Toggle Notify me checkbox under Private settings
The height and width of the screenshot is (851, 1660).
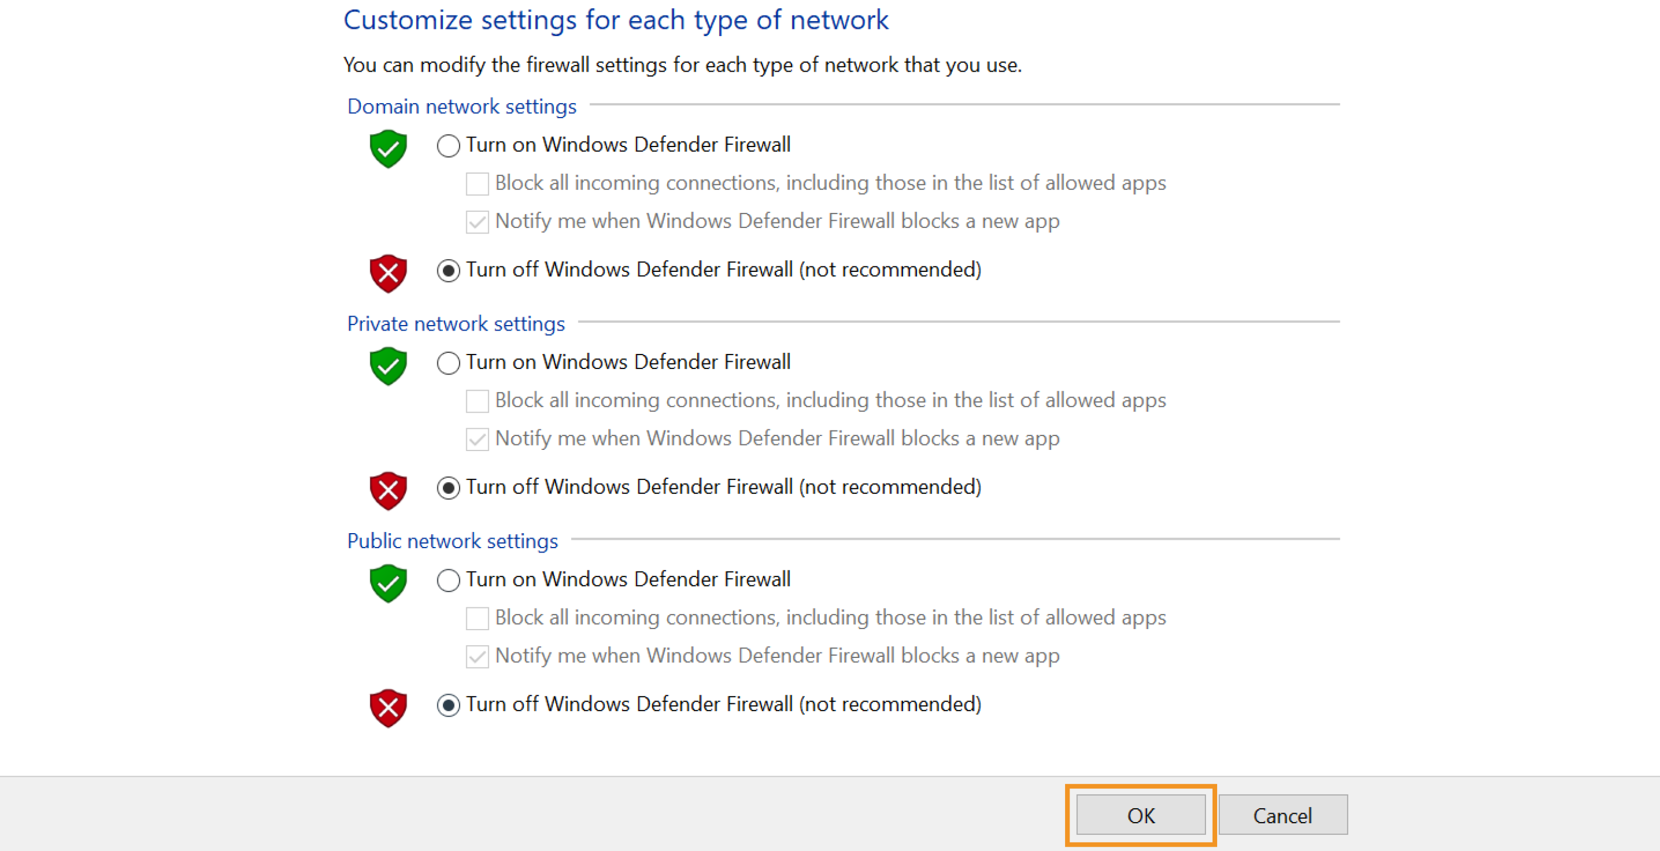coord(476,439)
